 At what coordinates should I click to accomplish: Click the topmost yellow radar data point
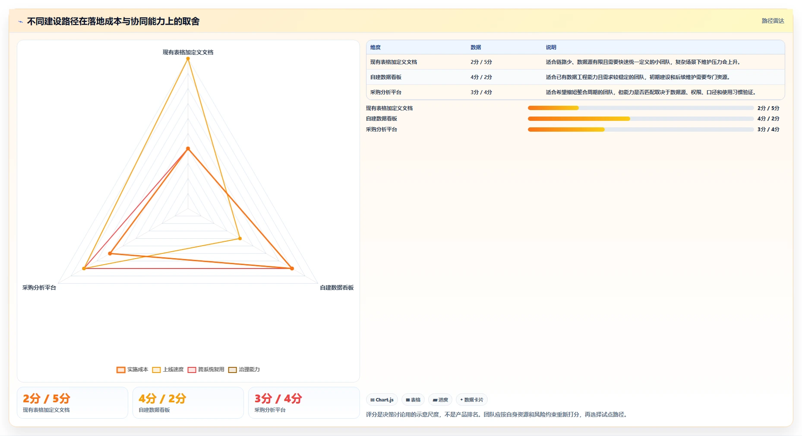188,59
